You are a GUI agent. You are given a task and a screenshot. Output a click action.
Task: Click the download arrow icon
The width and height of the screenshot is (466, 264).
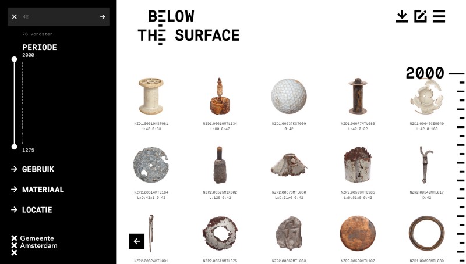click(x=402, y=16)
